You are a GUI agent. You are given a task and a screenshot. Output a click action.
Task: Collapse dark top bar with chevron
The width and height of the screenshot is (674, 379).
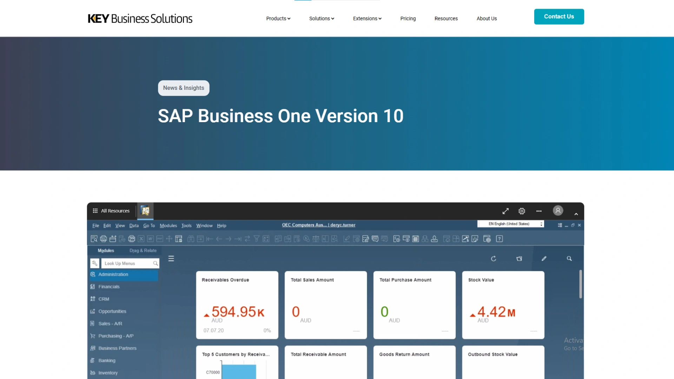tap(576, 214)
